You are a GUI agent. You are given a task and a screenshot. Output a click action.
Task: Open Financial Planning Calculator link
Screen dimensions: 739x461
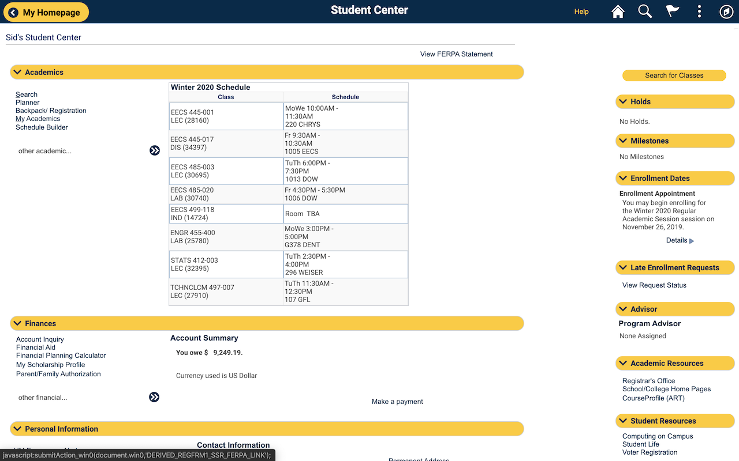point(61,356)
